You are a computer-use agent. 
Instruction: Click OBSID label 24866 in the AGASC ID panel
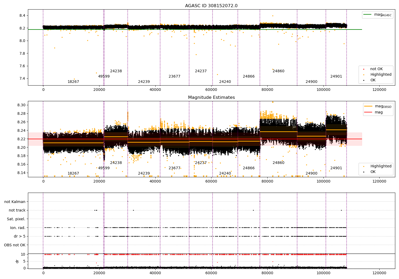coord(249,76)
